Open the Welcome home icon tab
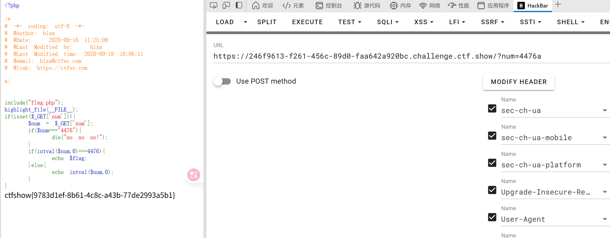This screenshot has width=610, height=238. pyautogui.click(x=262, y=6)
